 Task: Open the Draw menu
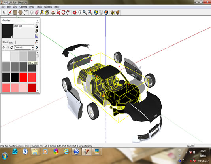point(32,7)
